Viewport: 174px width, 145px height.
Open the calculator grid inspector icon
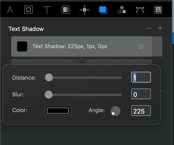pos(158,10)
